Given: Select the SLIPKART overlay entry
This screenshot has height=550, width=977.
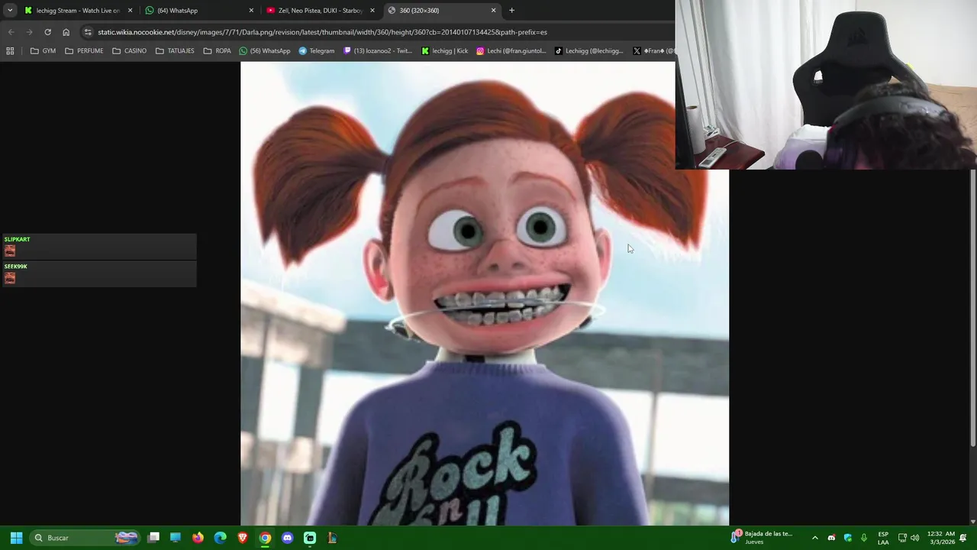Looking at the screenshot, I should (x=98, y=247).
